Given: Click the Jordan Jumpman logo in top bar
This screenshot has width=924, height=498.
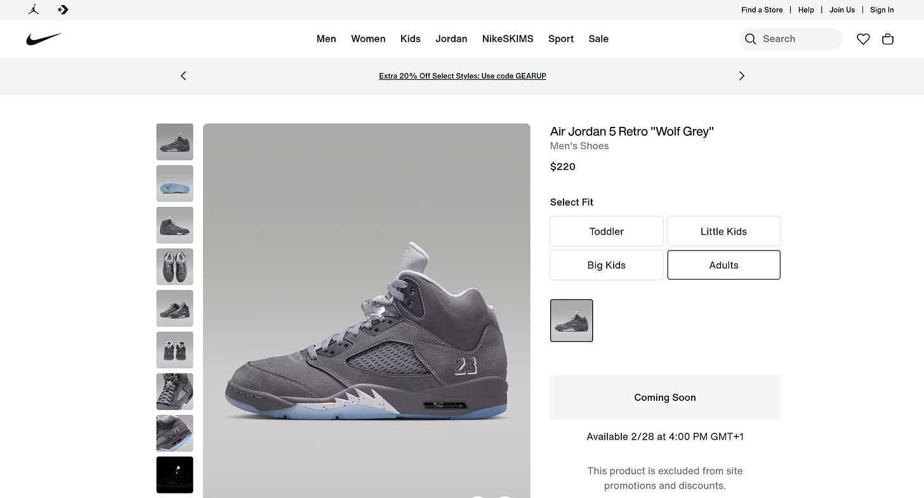Looking at the screenshot, I should tap(34, 10).
